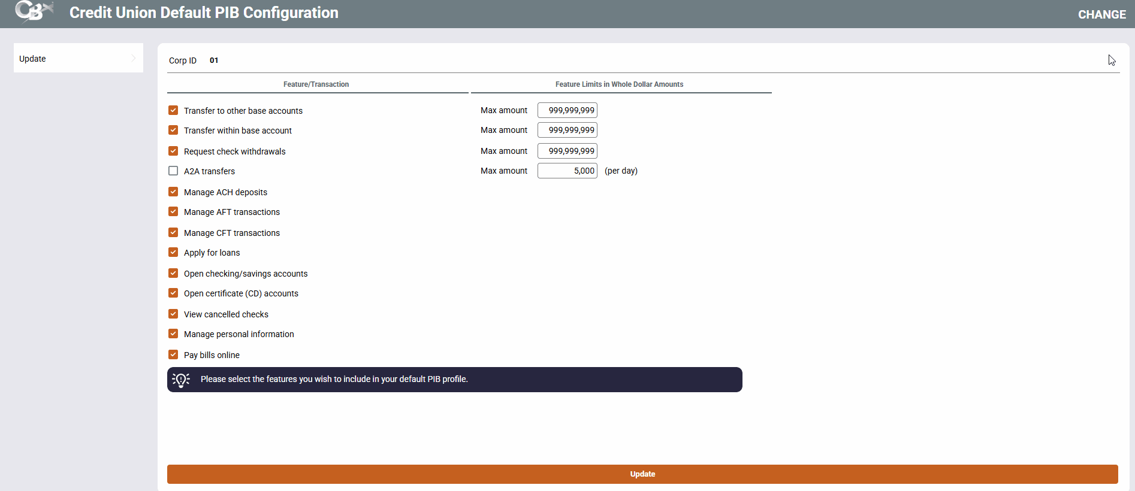This screenshot has height=491, width=1135.
Task: Toggle Manage CFT transactions checkbox
Action: point(173,232)
